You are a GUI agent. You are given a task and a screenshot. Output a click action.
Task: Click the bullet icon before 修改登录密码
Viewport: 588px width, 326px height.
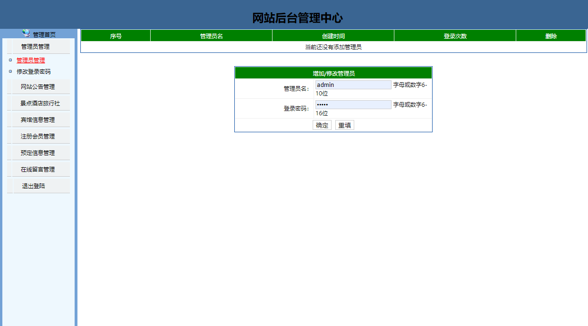tap(10, 72)
